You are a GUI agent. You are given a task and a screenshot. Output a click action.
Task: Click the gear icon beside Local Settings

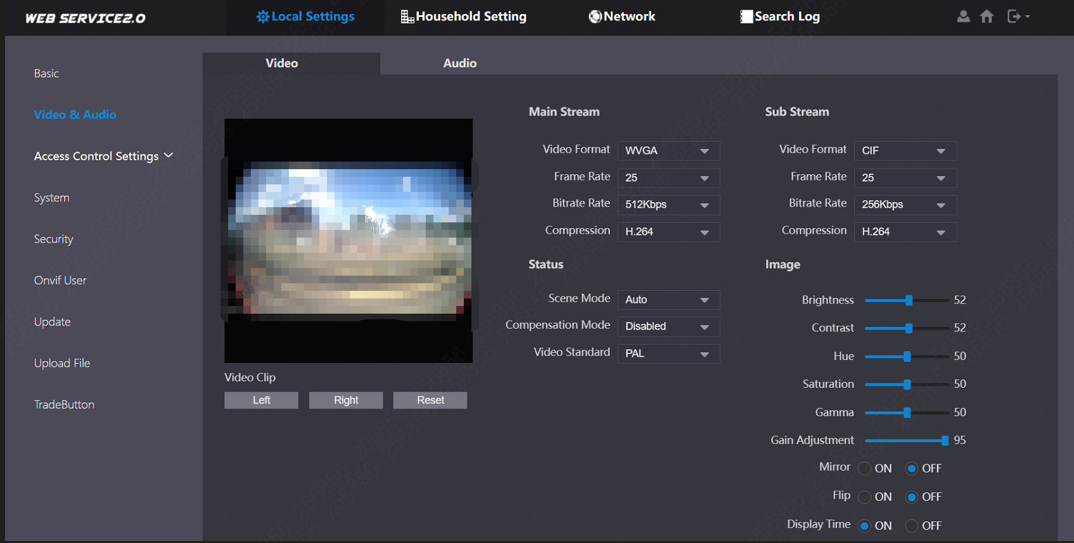(262, 17)
